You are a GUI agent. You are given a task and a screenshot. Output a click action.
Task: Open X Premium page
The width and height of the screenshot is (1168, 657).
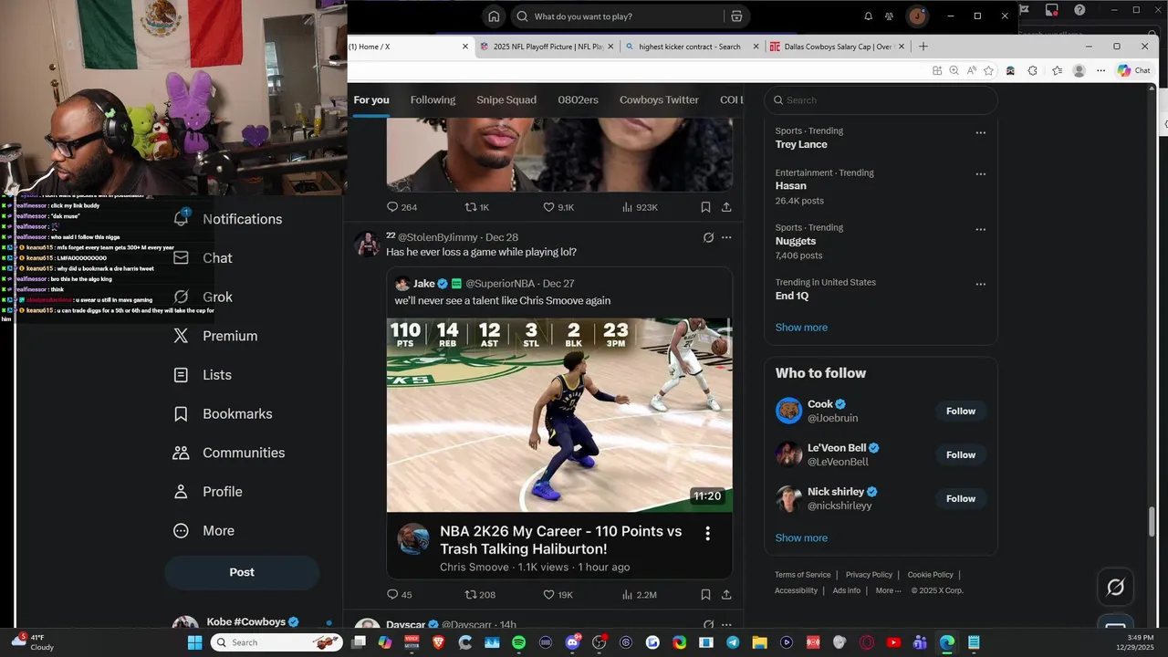(x=214, y=336)
